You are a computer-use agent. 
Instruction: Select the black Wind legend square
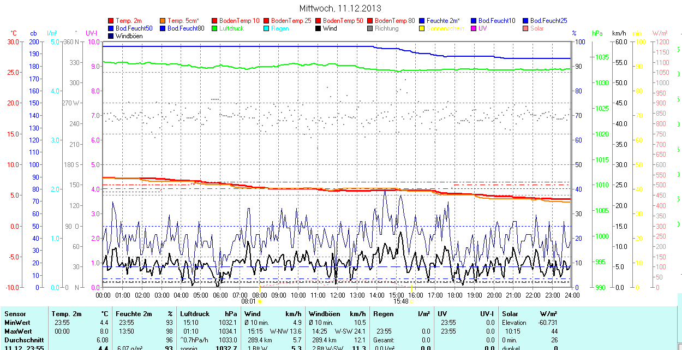(319, 28)
